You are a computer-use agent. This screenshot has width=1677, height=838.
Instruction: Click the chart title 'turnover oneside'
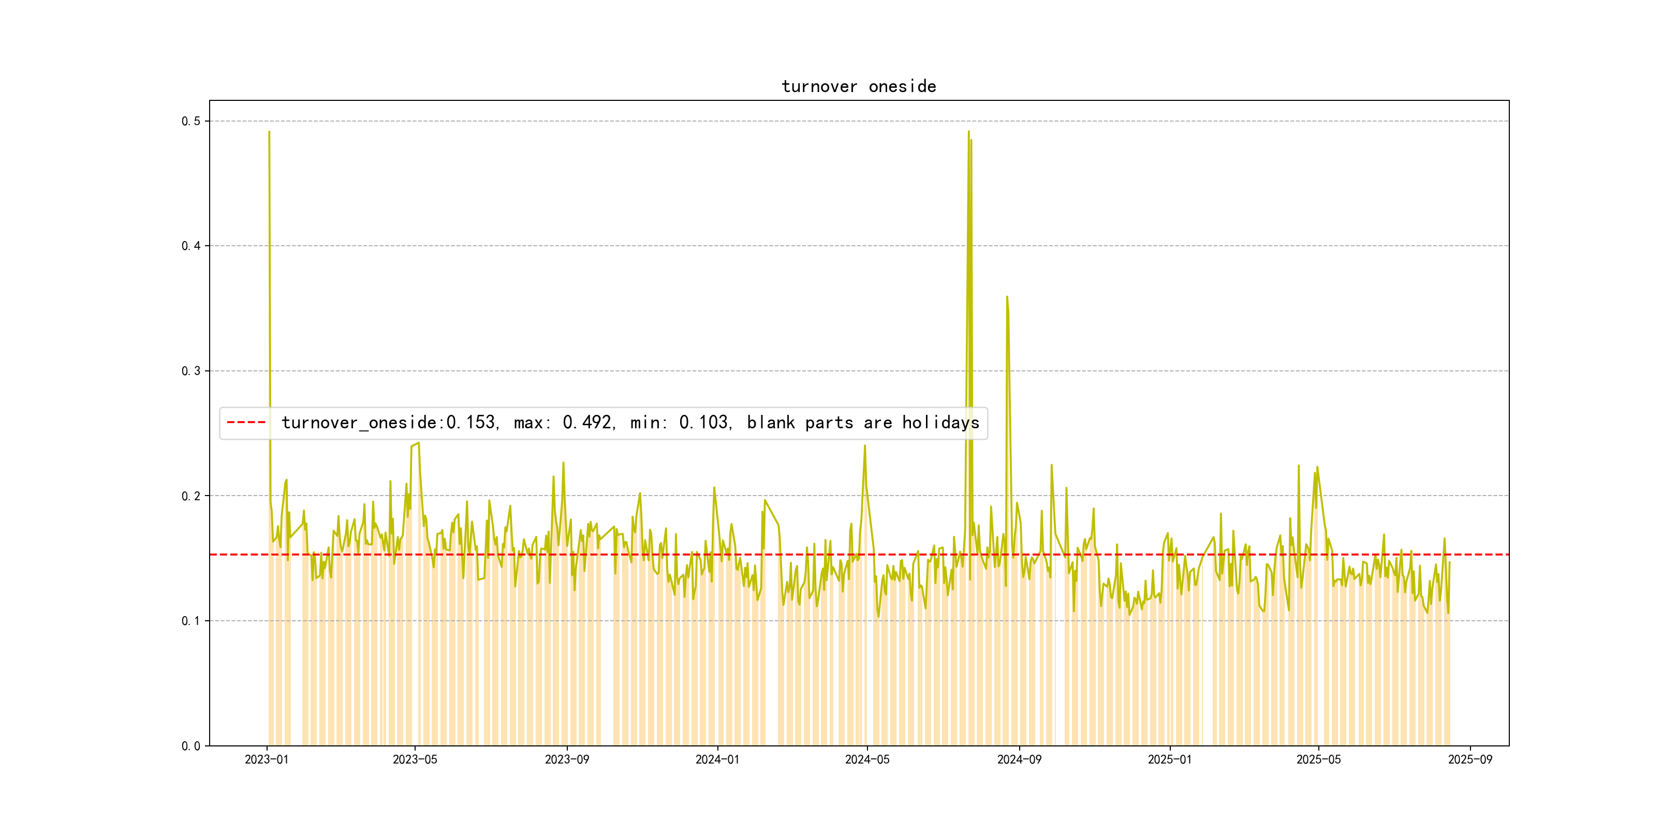[858, 86]
